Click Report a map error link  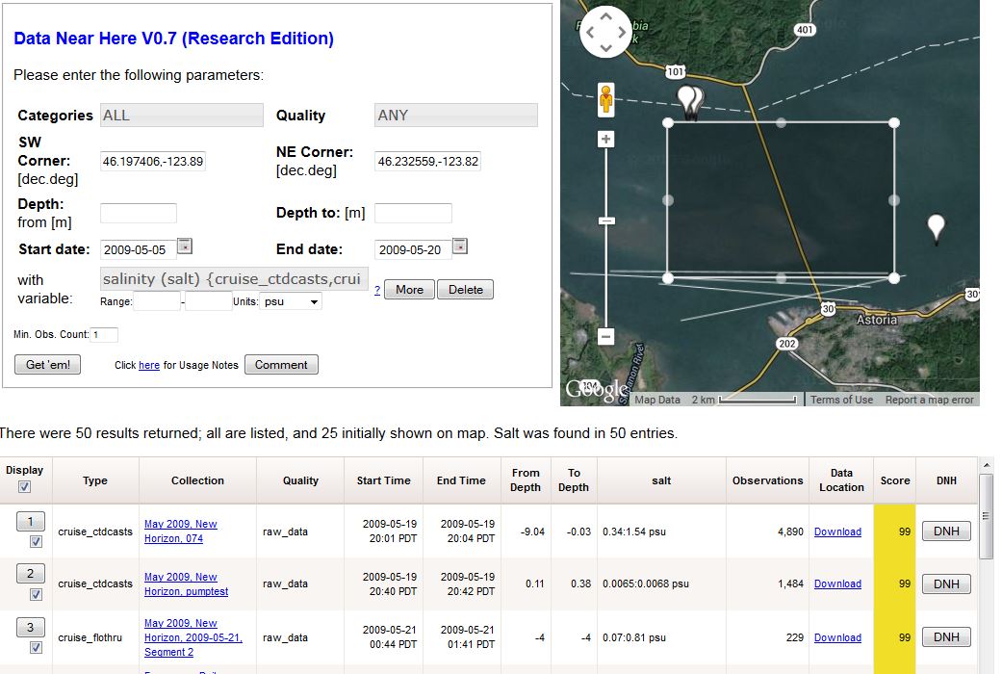[929, 400]
